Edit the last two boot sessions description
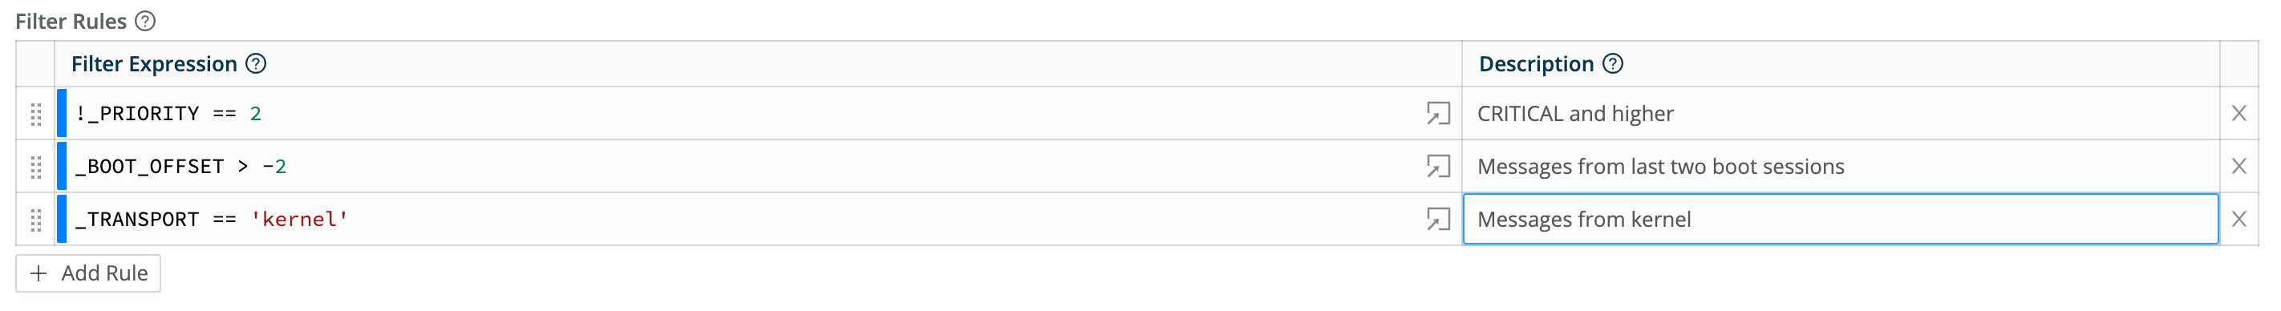 point(1841,167)
